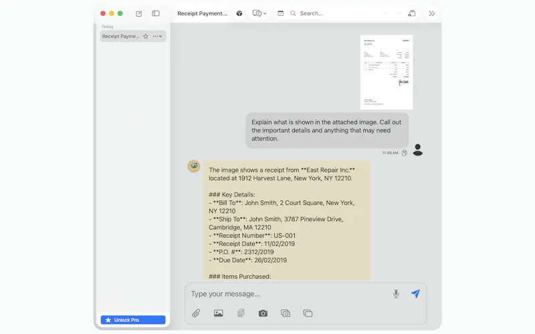Screen dimensions: 535x334
Task: Click the user avatar icon
Action: click(417, 150)
